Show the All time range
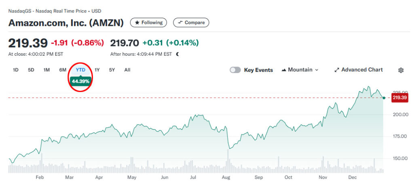This screenshot has height=186, width=414. [x=127, y=70]
